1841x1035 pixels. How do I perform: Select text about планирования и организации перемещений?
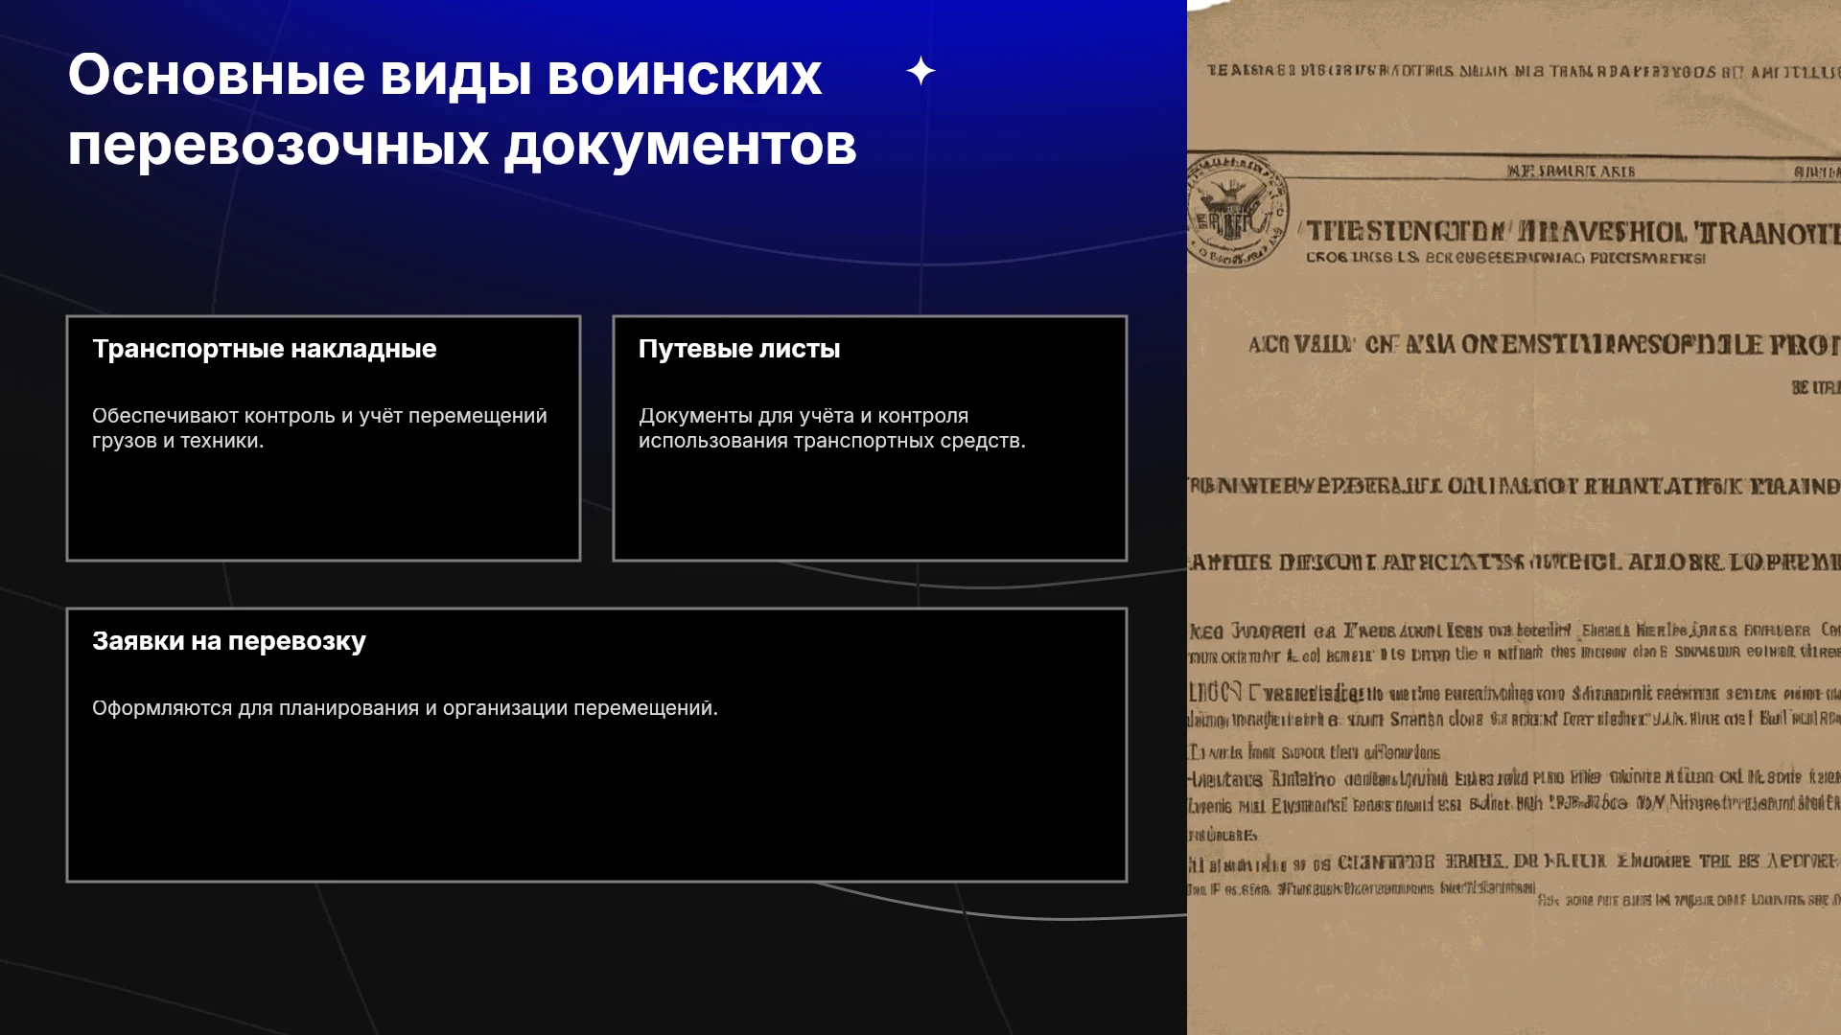pyautogui.click(x=405, y=708)
